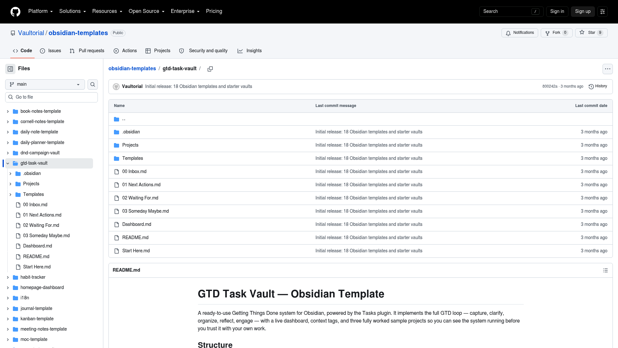The width and height of the screenshot is (618, 348).
Task: Open commit History
Action: click(598, 86)
